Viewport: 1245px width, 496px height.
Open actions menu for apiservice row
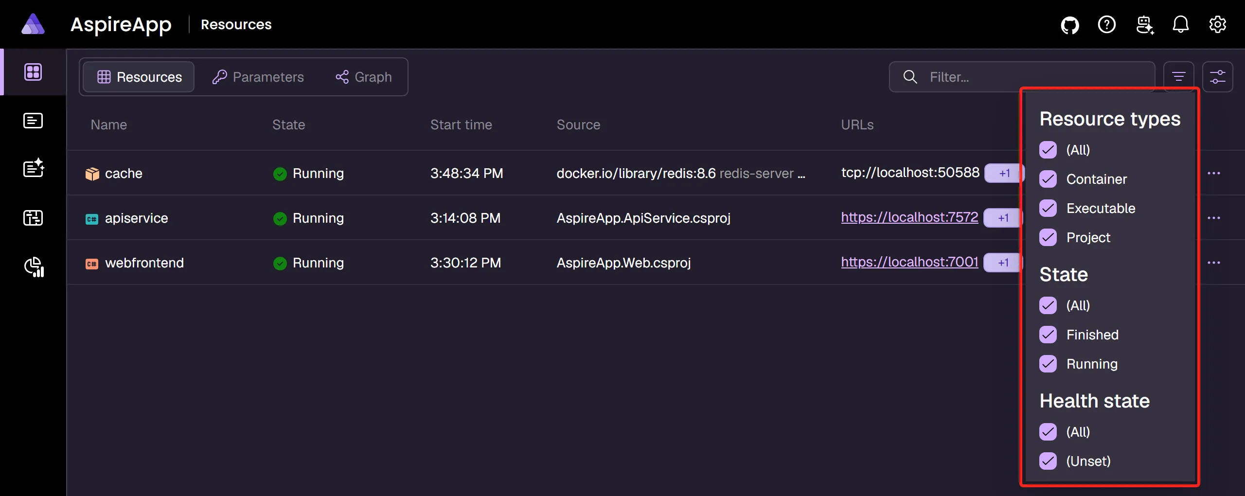[x=1214, y=218]
